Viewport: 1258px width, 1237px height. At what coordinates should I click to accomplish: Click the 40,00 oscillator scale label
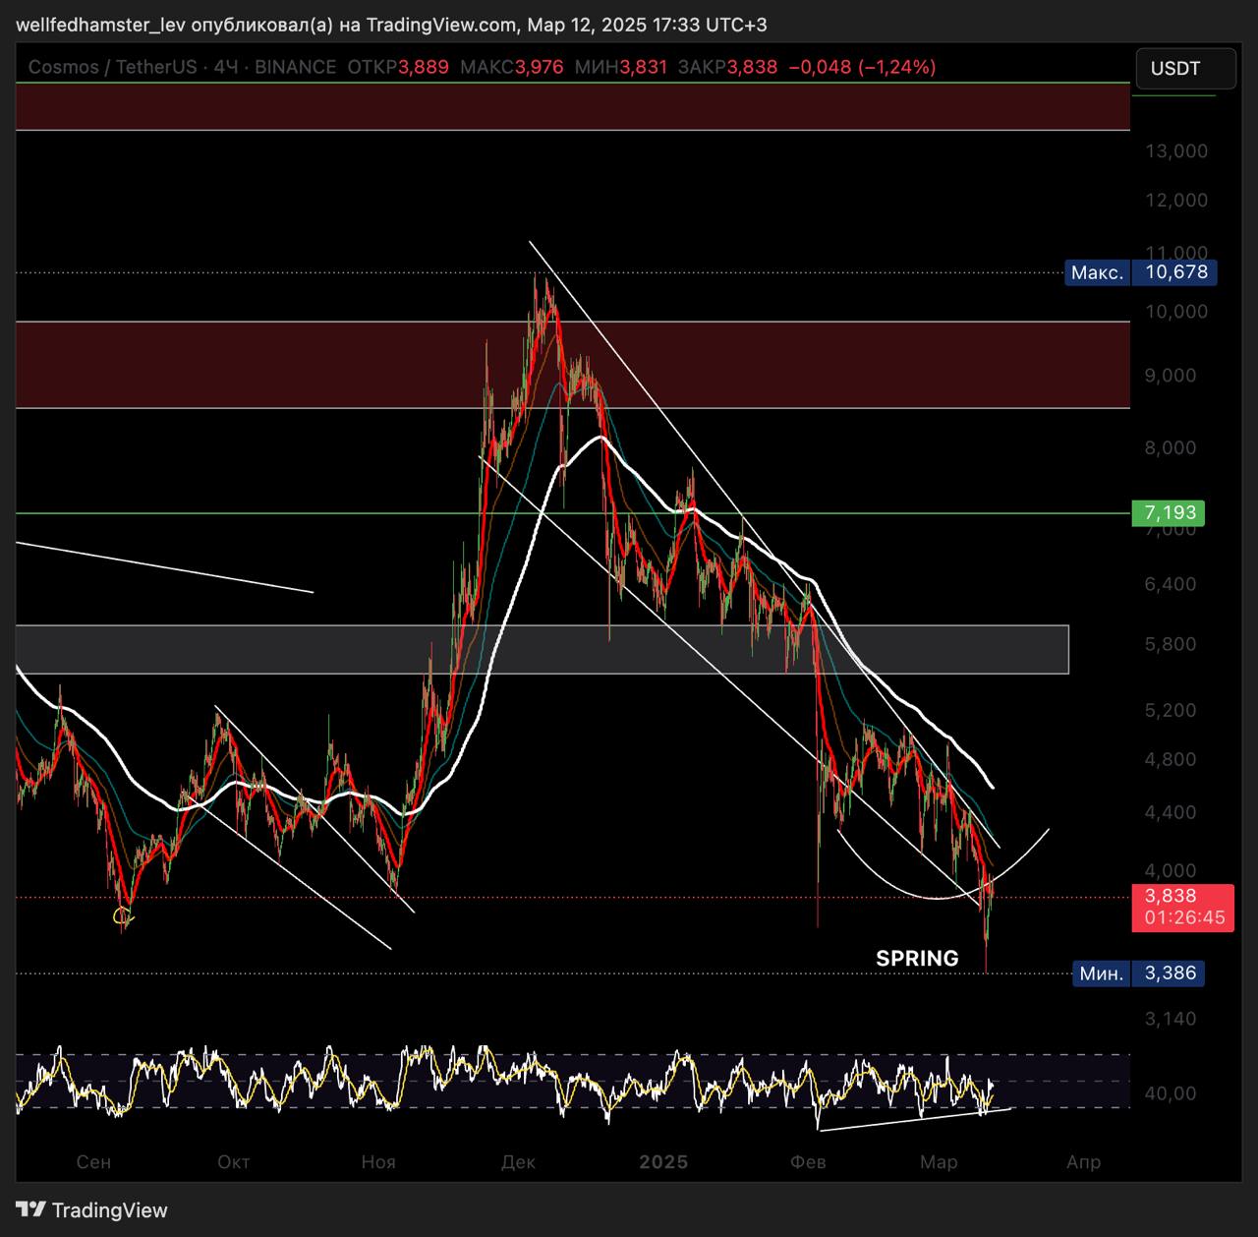click(x=1171, y=1093)
